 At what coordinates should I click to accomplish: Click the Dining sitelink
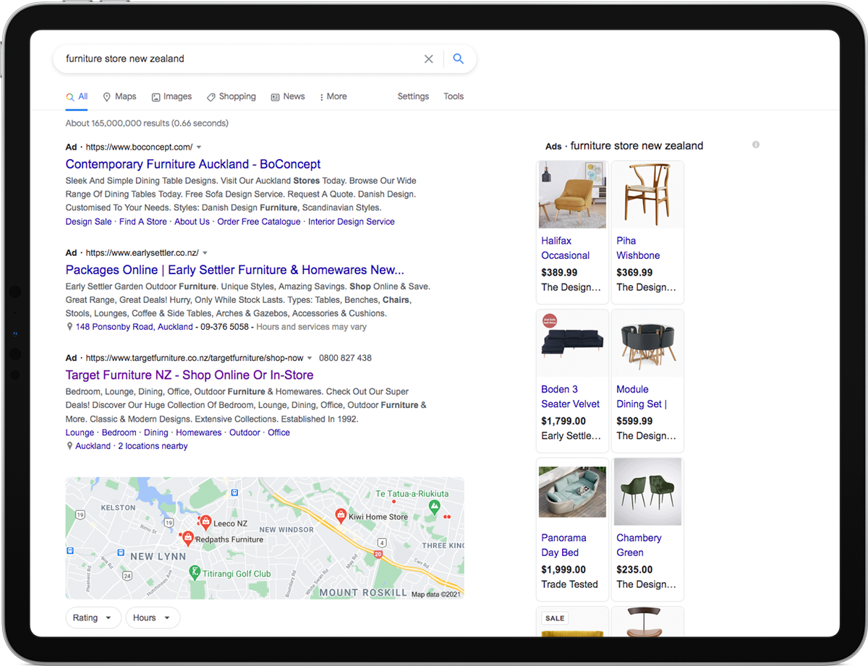[x=156, y=432]
